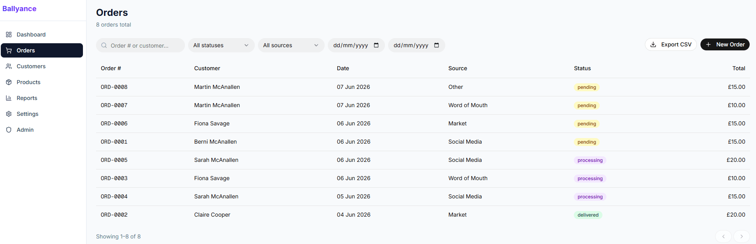The width and height of the screenshot is (756, 244).
Task: Open the end date calendar picker icon
Action: [437, 45]
